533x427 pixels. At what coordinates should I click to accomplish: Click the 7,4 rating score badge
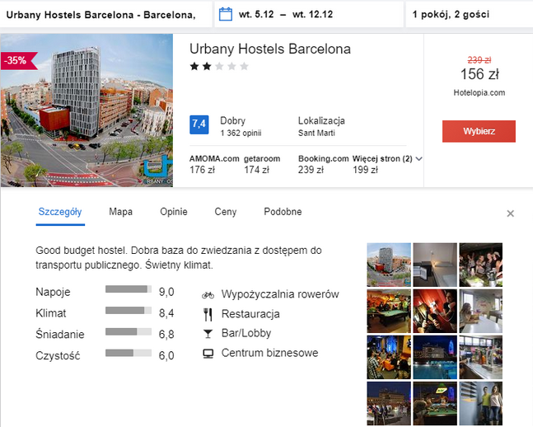199,124
